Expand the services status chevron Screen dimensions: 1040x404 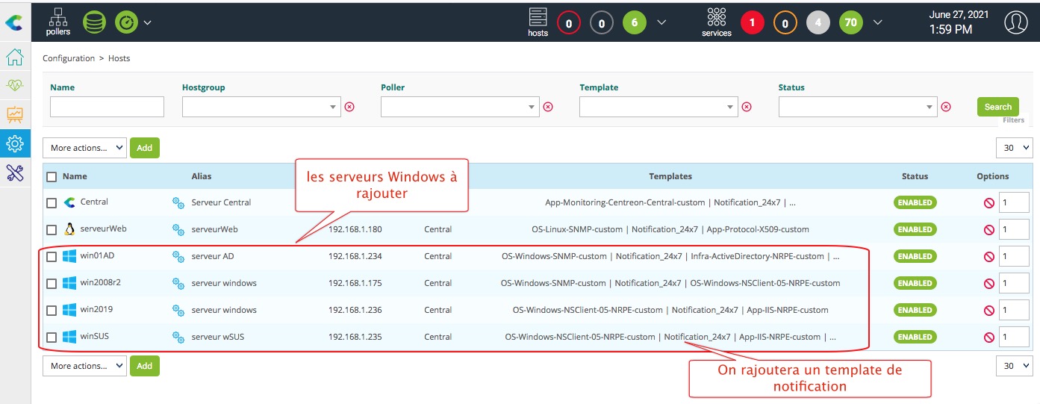(x=878, y=22)
